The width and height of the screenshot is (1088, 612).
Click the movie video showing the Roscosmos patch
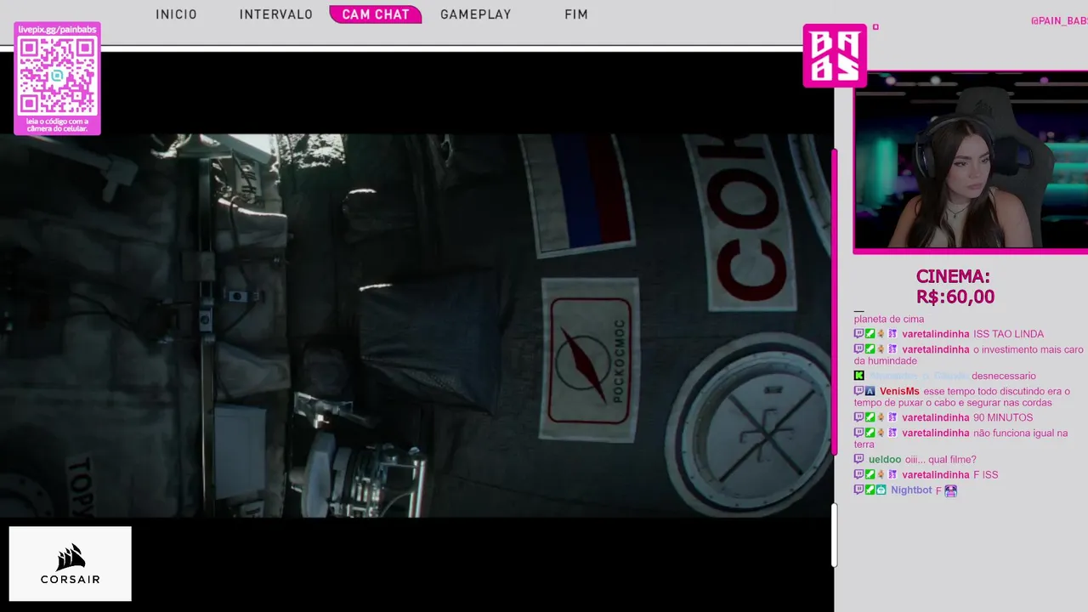[416, 326]
